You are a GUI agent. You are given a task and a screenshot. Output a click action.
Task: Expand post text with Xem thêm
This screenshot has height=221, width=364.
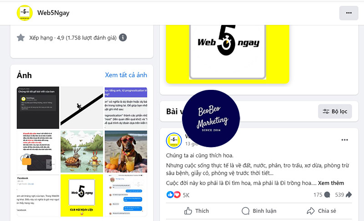pos(331,183)
